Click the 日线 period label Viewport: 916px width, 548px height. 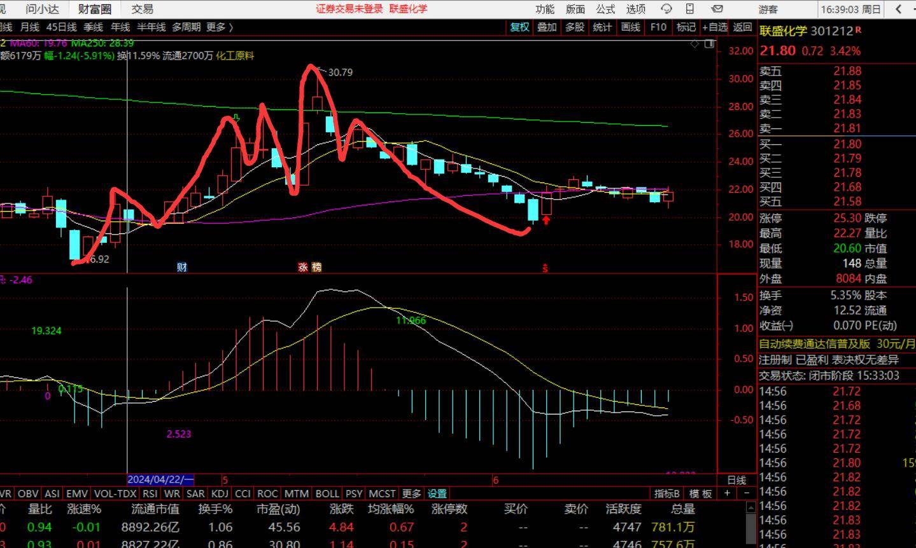736,480
